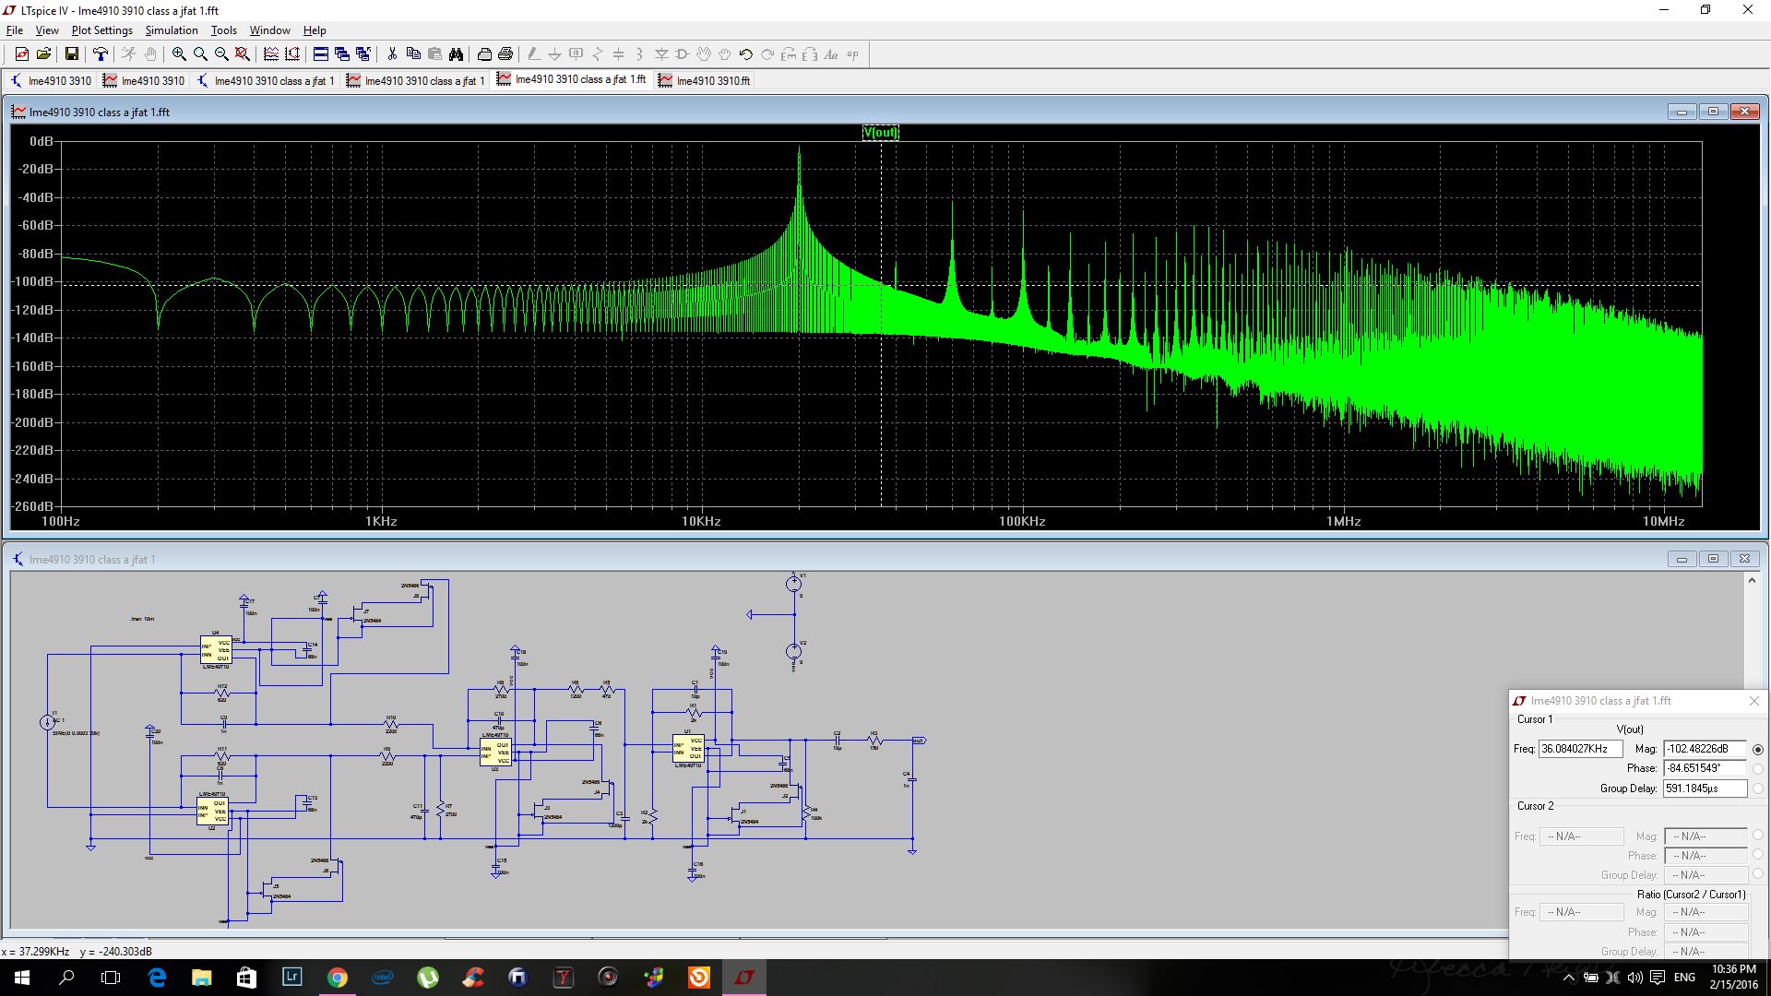Click the V(out) trace label
Screen dimensions: 1771x996
click(880, 133)
